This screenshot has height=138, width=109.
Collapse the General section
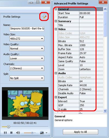[56, 9]
